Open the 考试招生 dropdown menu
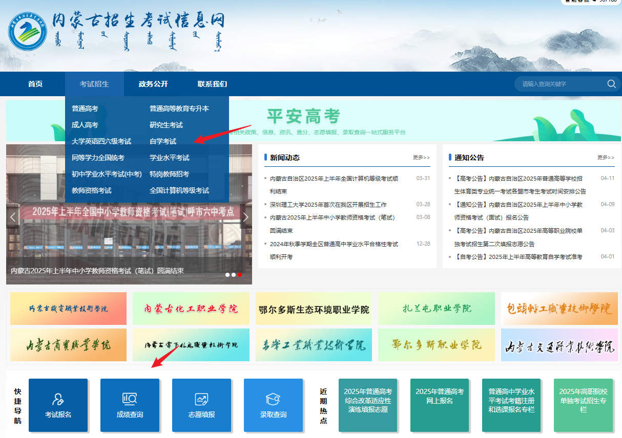 pos(94,84)
